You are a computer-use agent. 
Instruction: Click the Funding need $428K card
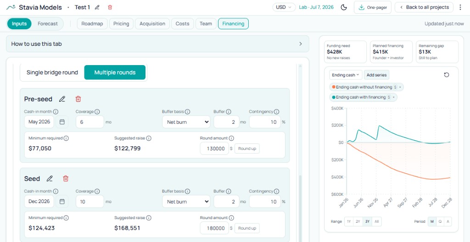pos(345,52)
